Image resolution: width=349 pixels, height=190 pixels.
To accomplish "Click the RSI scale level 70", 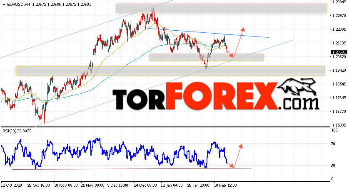I will click(333, 144).
